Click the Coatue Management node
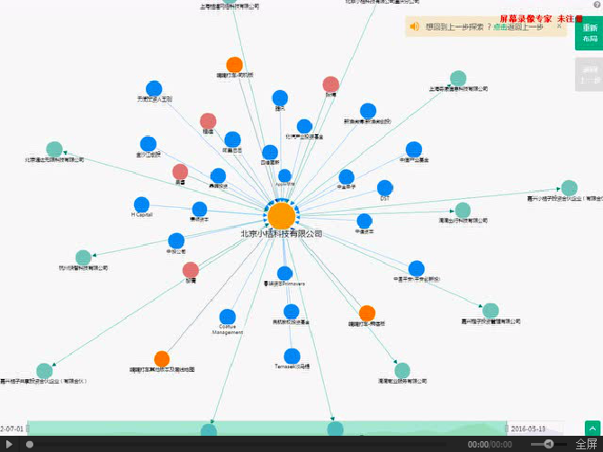 click(228, 318)
